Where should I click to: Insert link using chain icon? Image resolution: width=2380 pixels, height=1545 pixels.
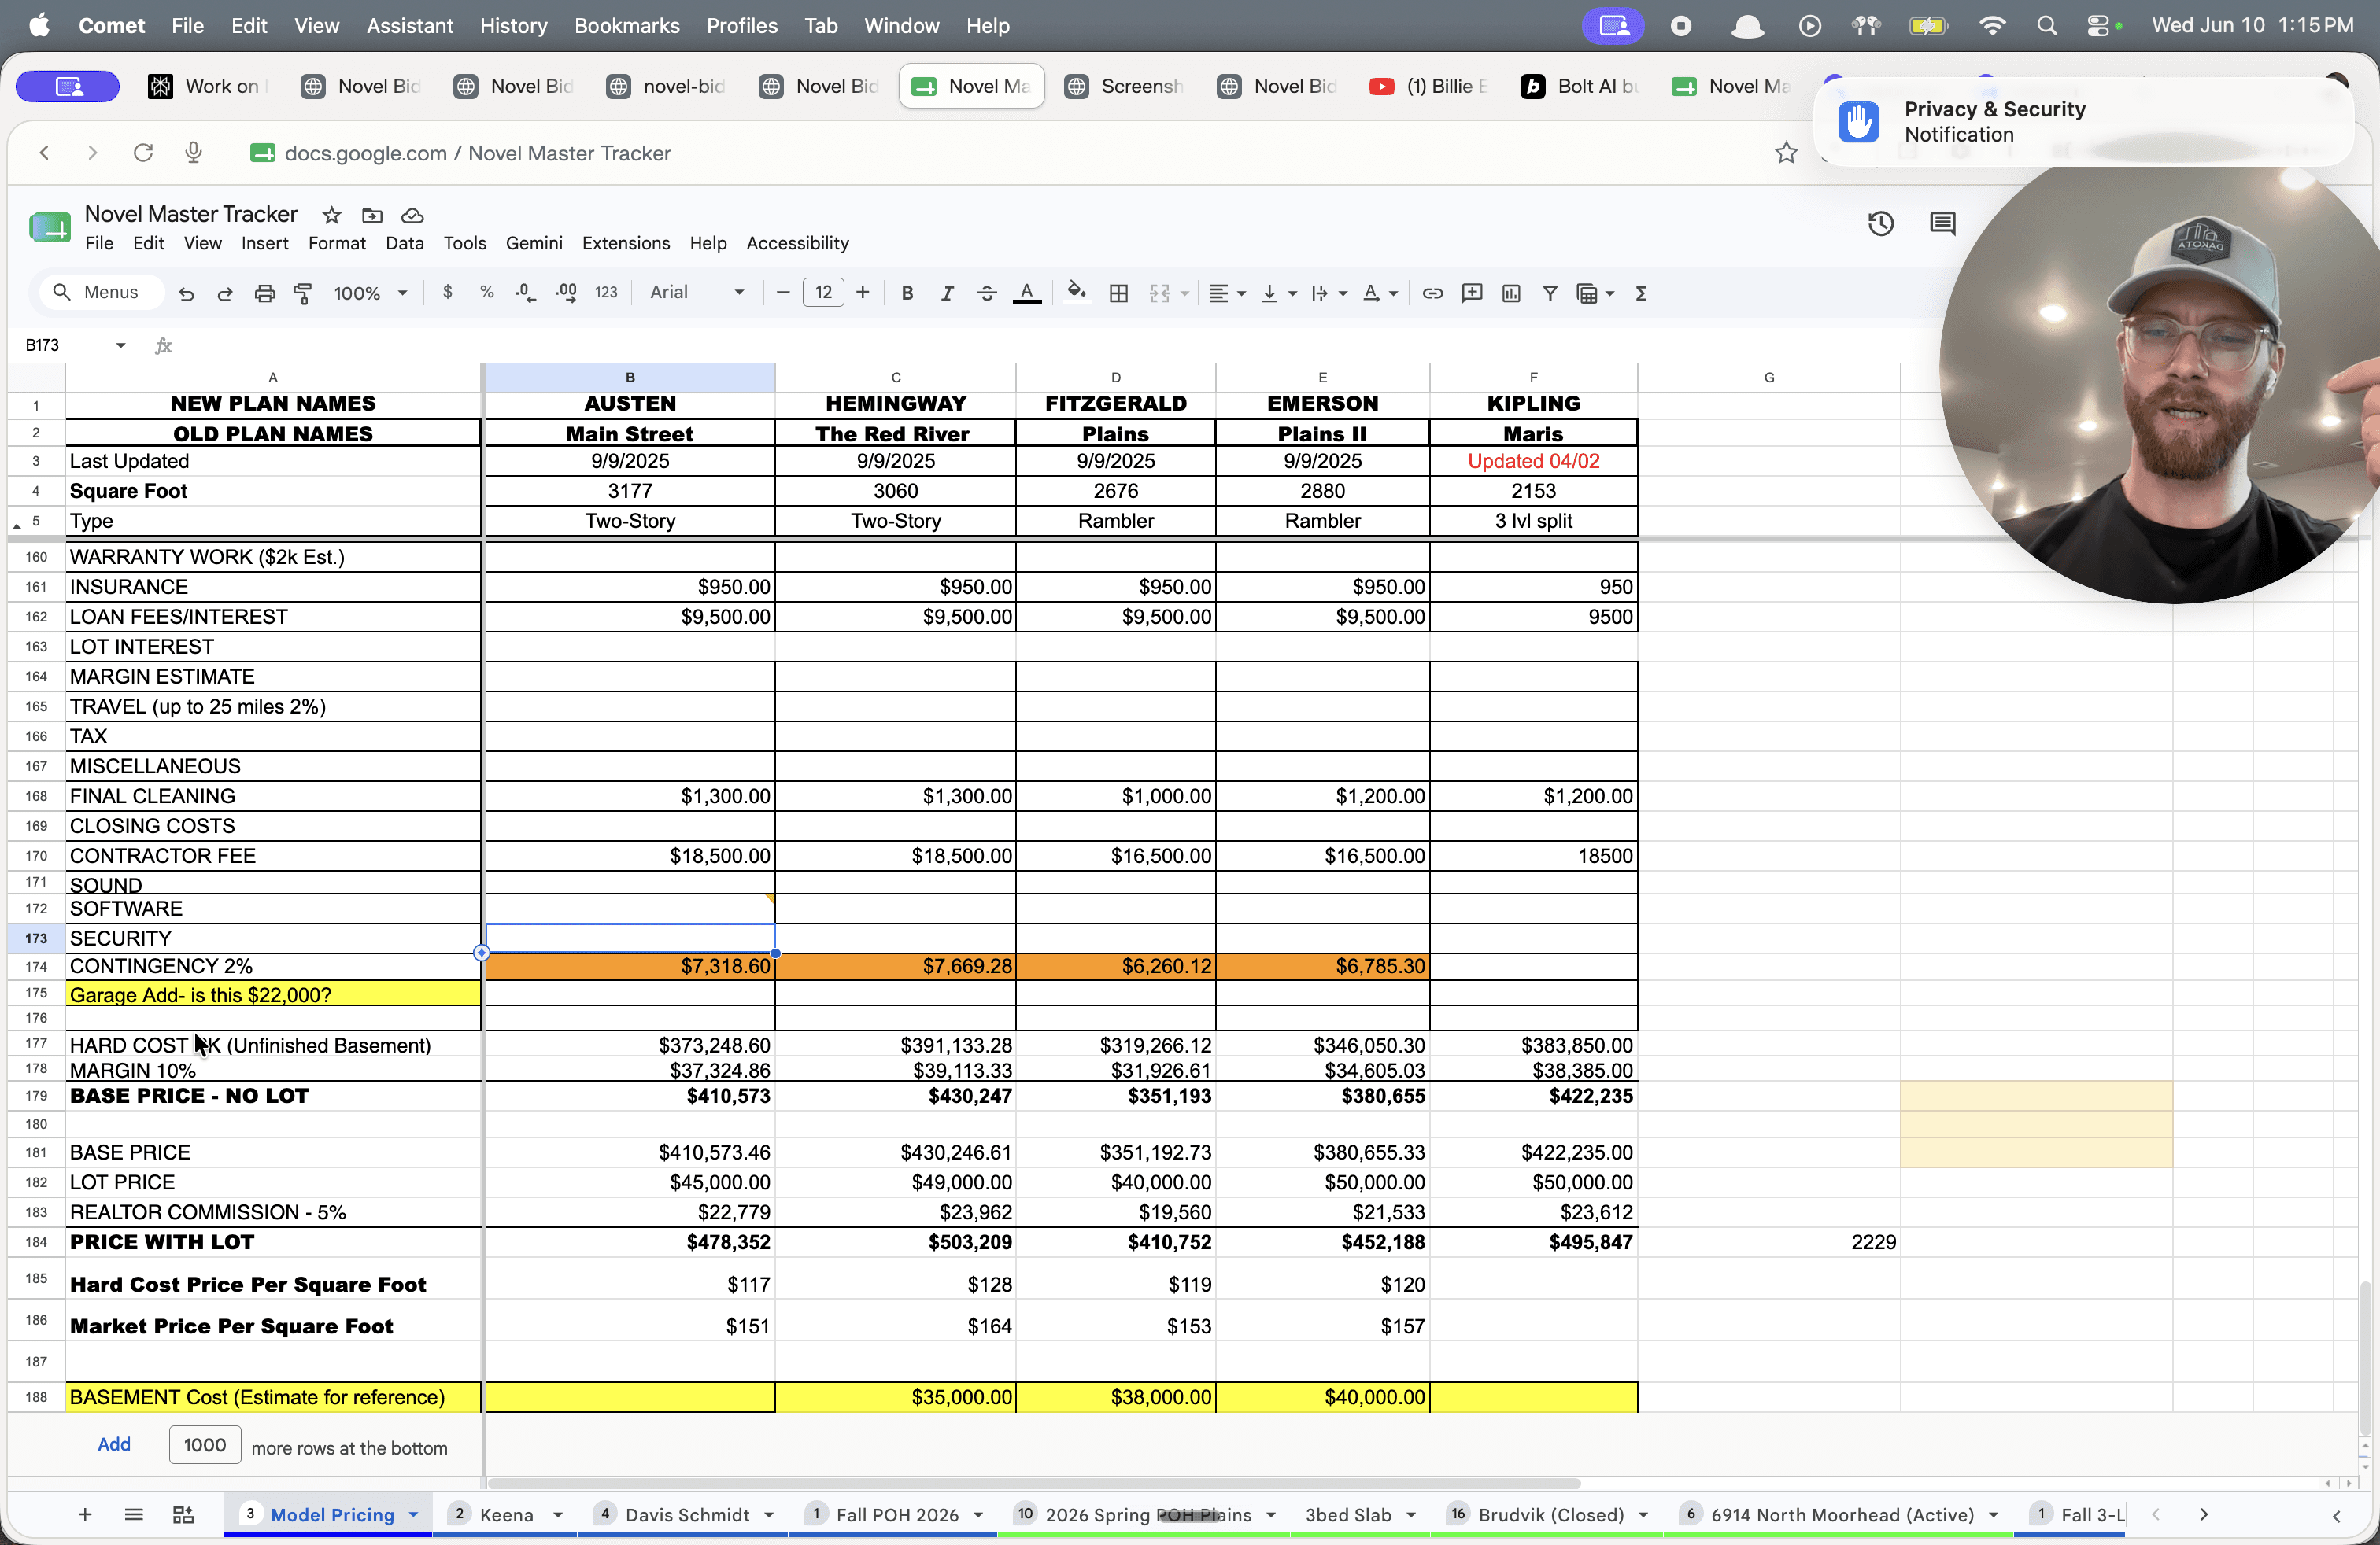1432,293
